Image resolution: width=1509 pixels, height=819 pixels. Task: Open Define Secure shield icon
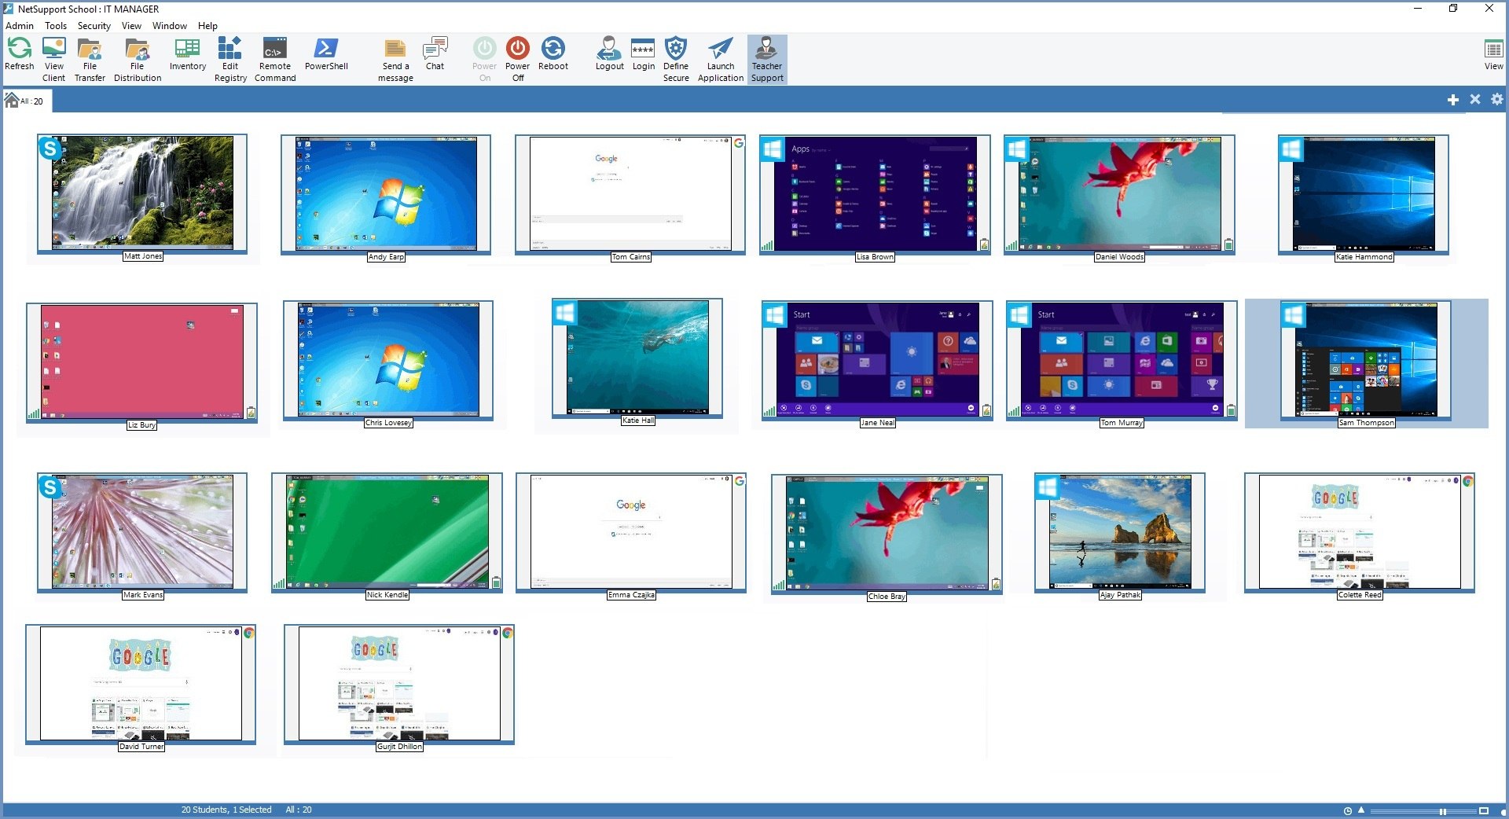tap(675, 50)
